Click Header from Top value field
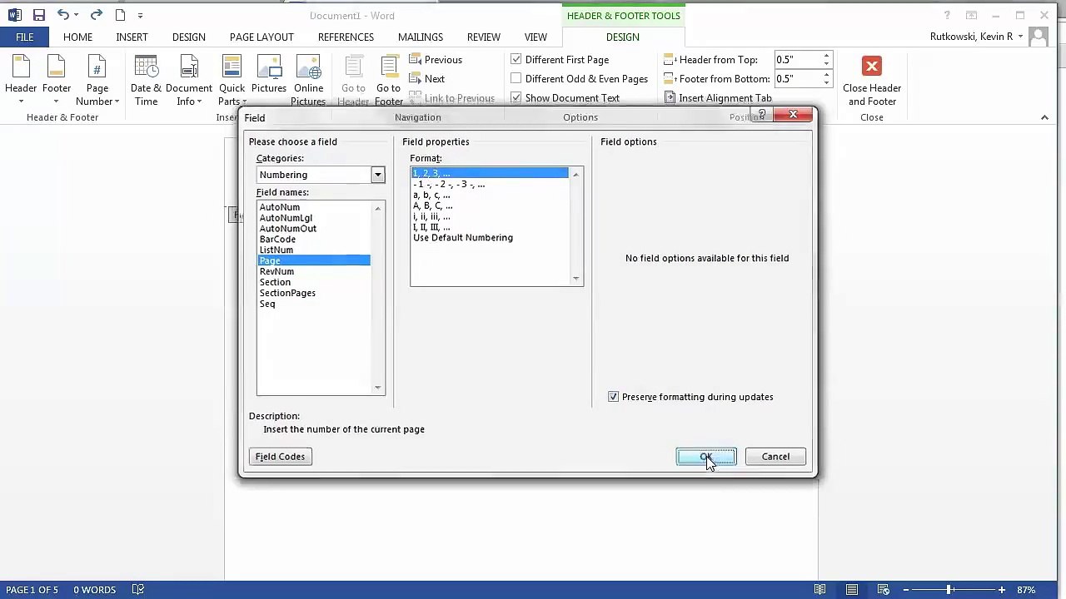Viewport: 1066px width, 599px height. point(798,60)
